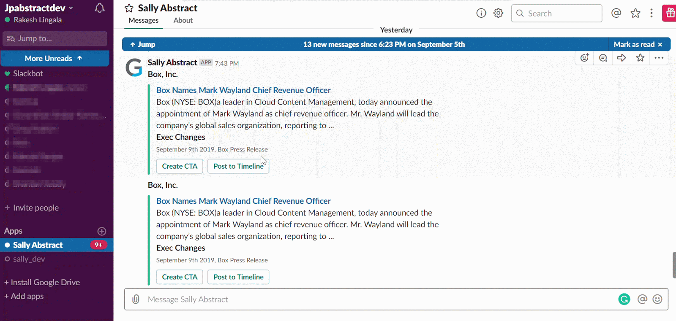This screenshot has height=321, width=676.
Task: Start a thread on the message
Action: [603, 58]
